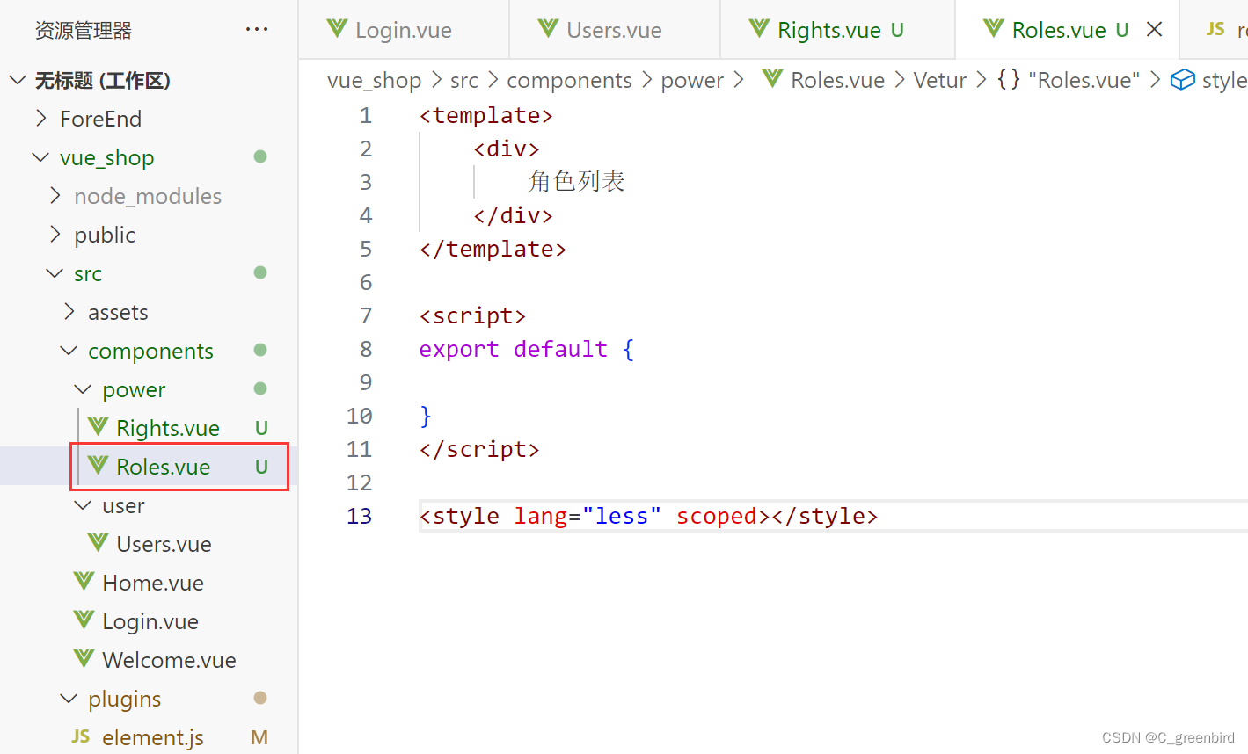Expand the public folder
This screenshot has height=754, width=1248.
click(x=55, y=234)
